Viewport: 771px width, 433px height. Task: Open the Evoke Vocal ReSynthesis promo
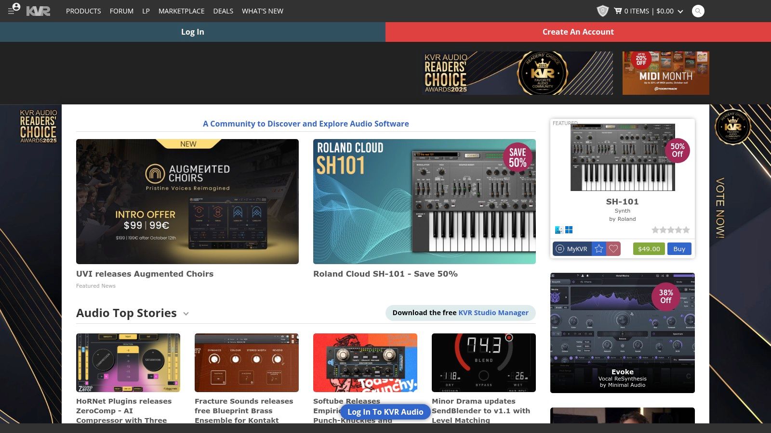click(x=623, y=333)
